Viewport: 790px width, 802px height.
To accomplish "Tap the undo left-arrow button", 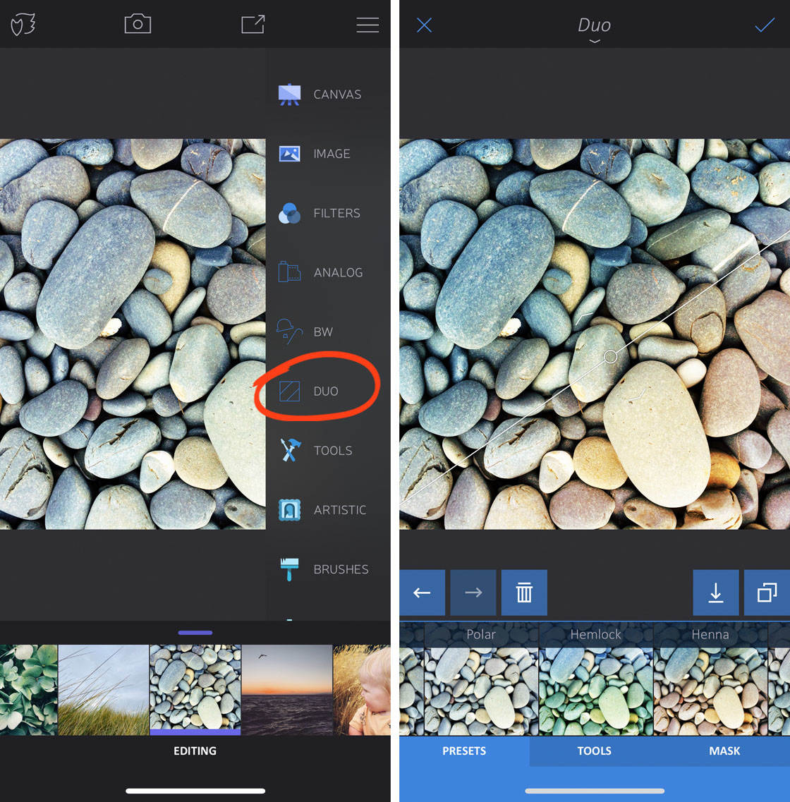I will coord(423,593).
